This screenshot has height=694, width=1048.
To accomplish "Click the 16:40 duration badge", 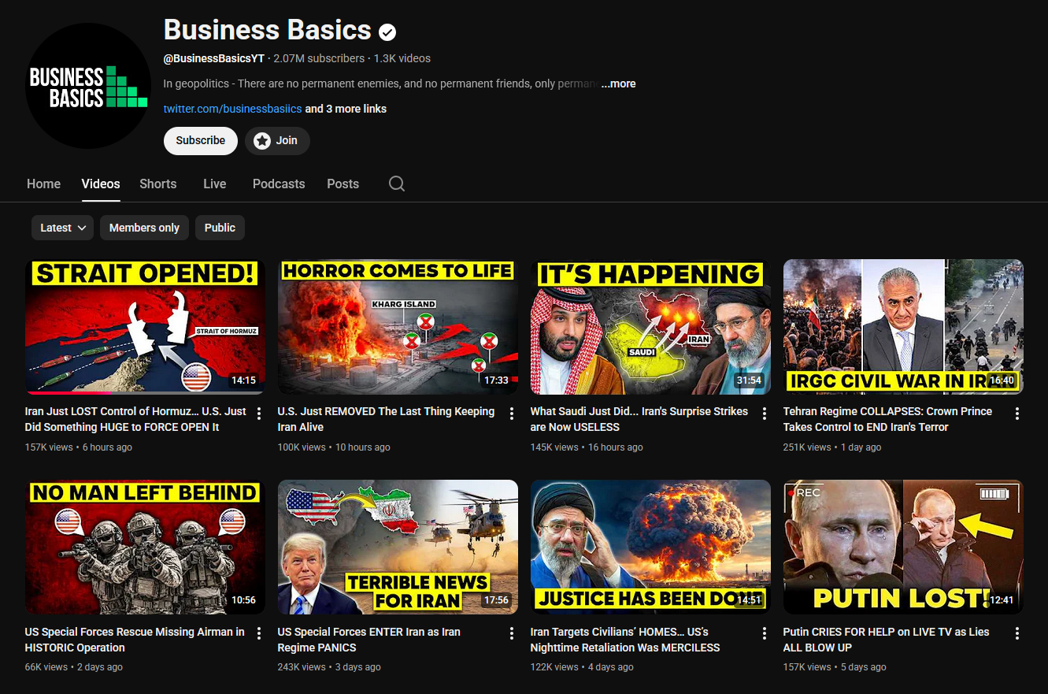I will pyautogui.click(x=1002, y=380).
